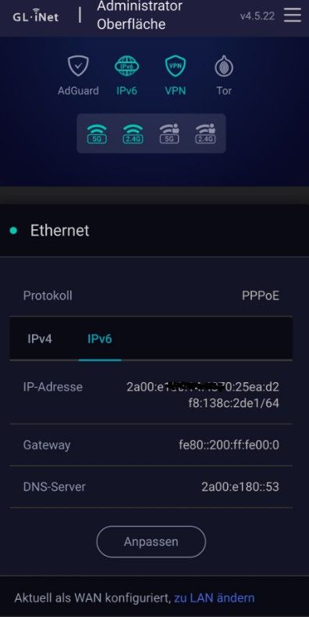This screenshot has height=617, width=309.
Task: Select the 2.4G Wi-Fi icon
Action: click(x=133, y=134)
